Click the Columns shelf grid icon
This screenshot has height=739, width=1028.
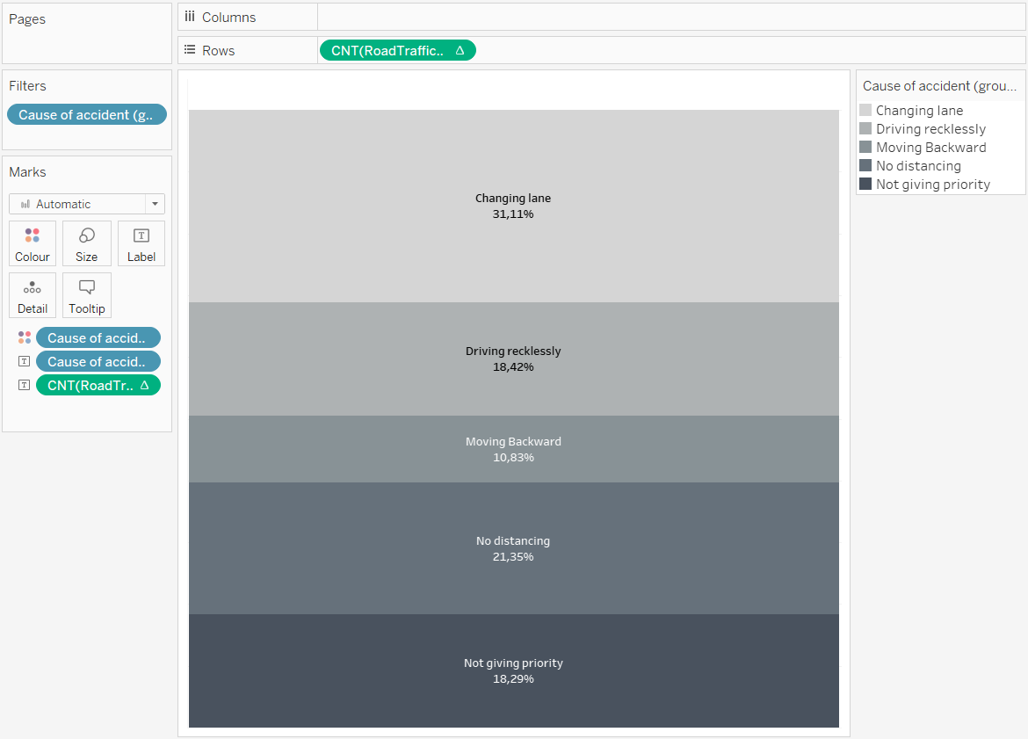(x=190, y=17)
